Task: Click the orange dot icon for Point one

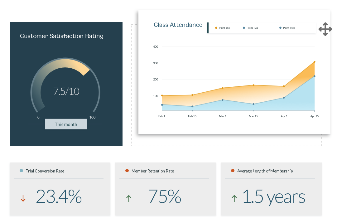Action: pyautogui.click(x=216, y=28)
